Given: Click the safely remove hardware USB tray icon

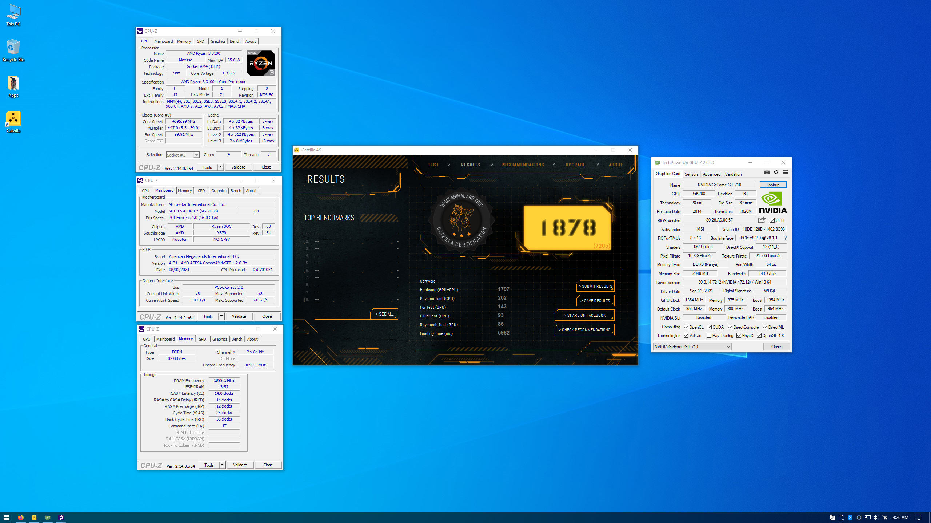Looking at the screenshot, I should 842,518.
